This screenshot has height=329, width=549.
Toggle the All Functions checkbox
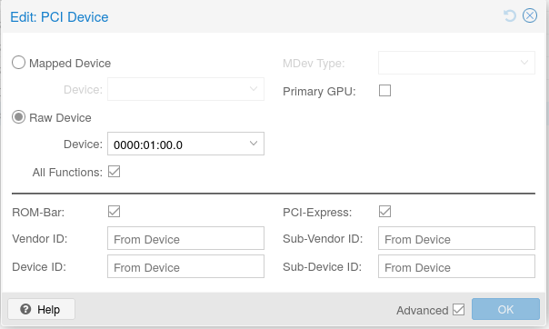115,172
